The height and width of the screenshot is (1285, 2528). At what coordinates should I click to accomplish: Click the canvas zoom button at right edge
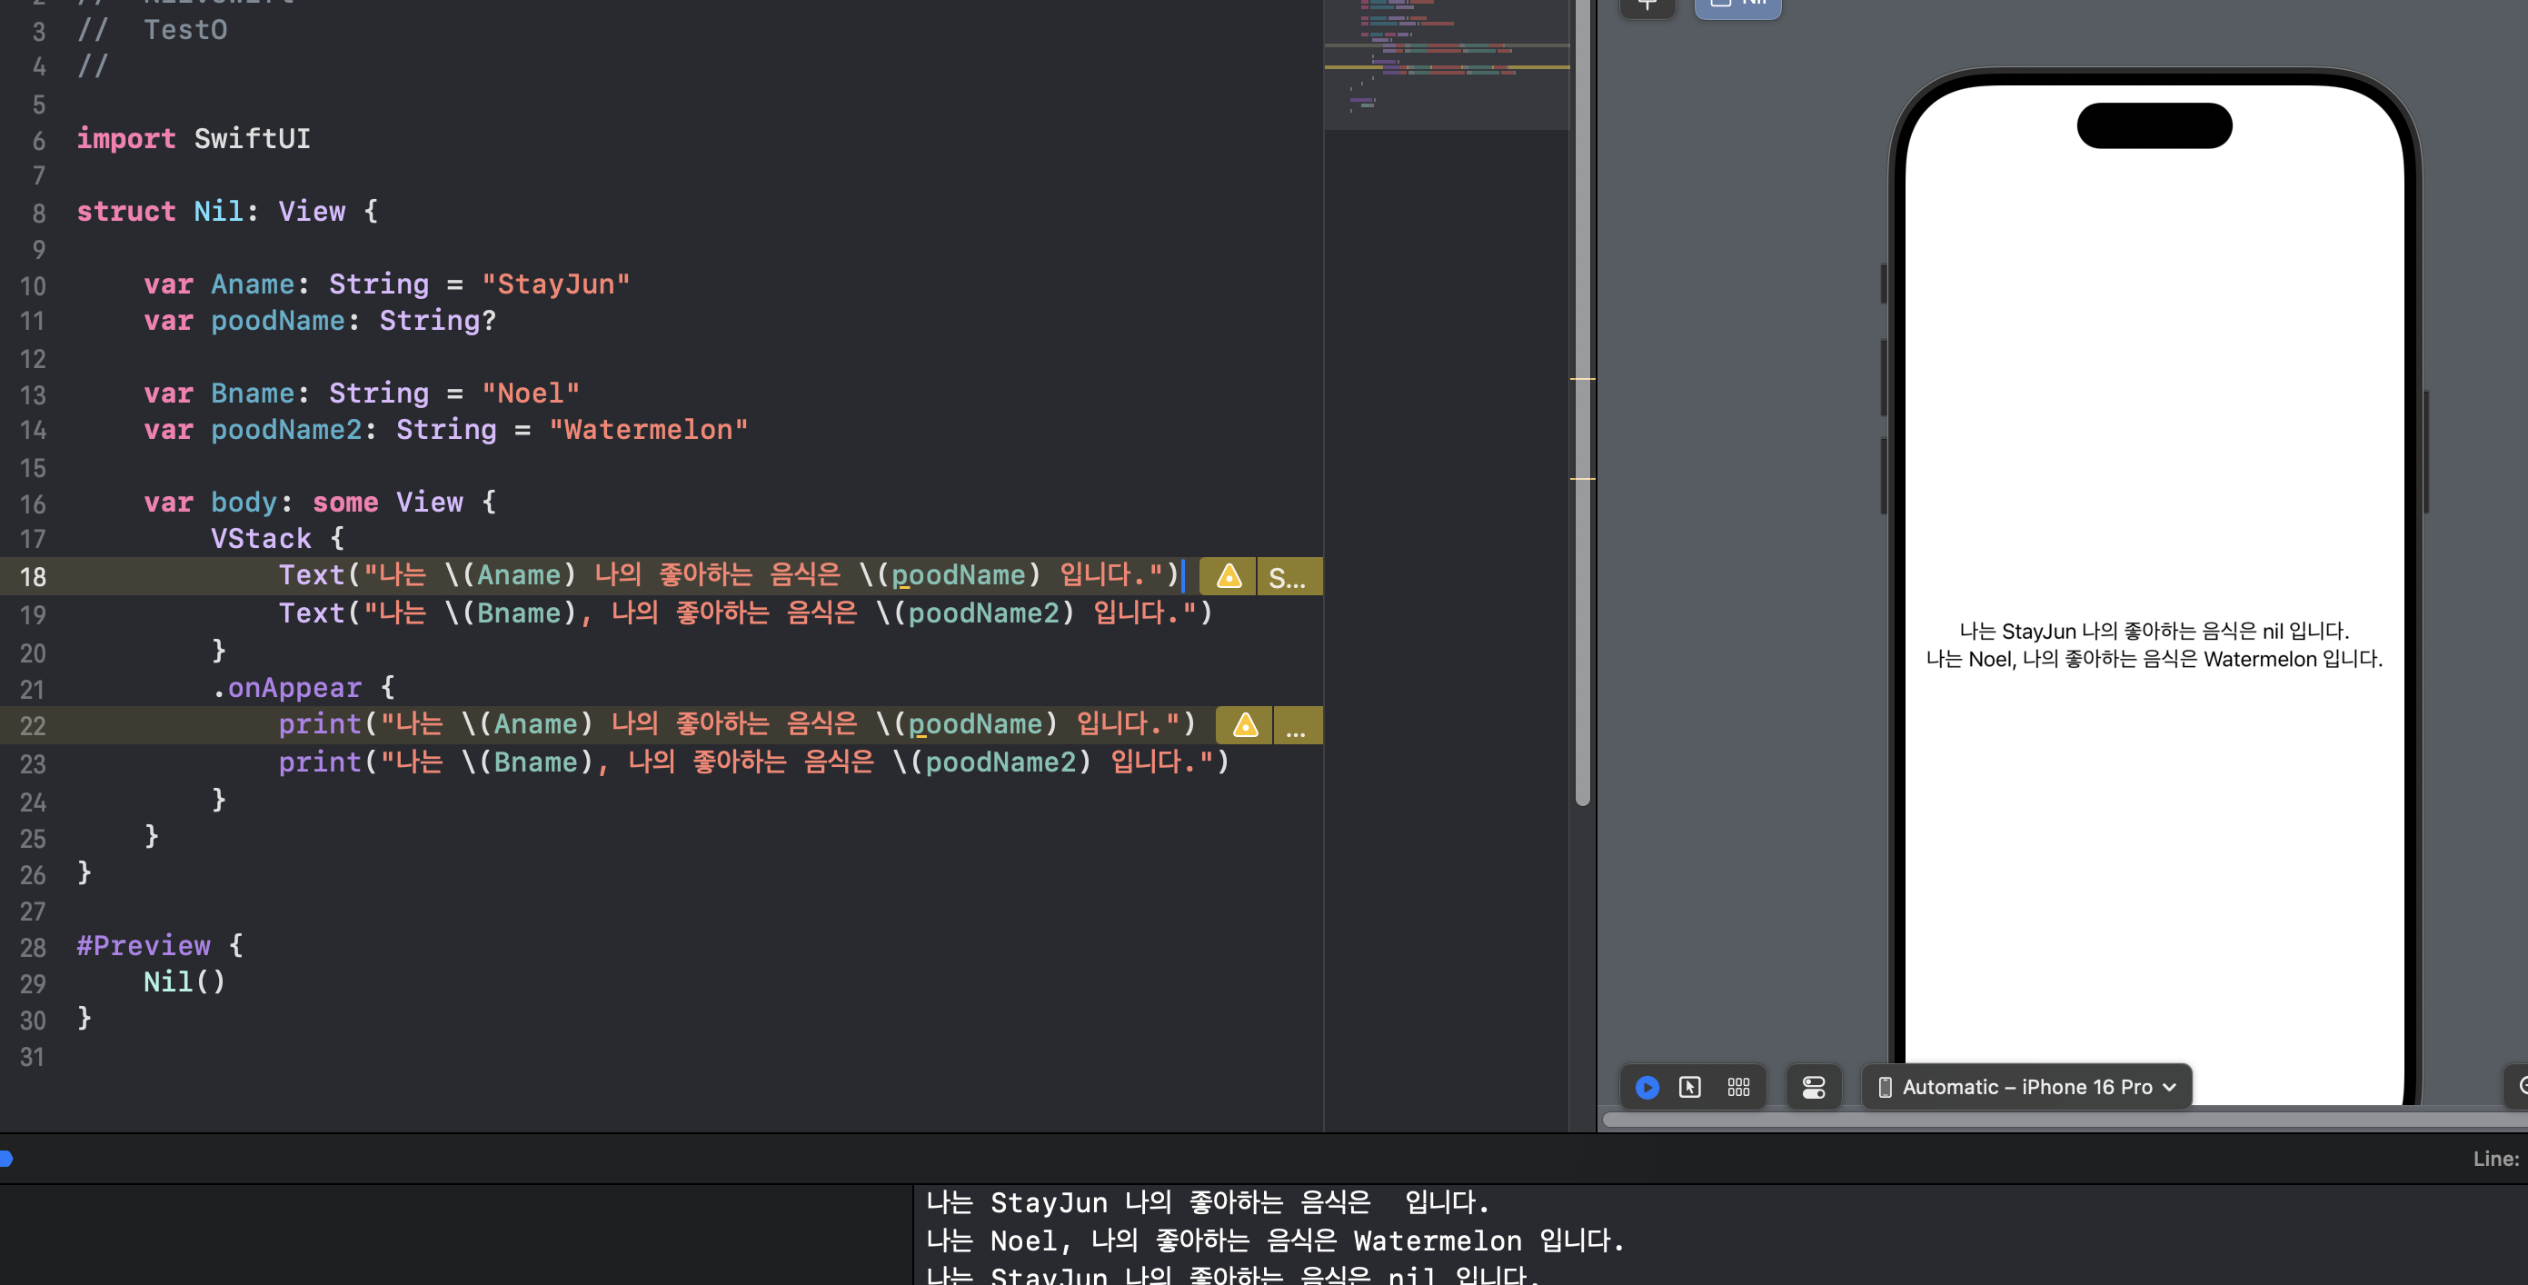pos(2520,1086)
